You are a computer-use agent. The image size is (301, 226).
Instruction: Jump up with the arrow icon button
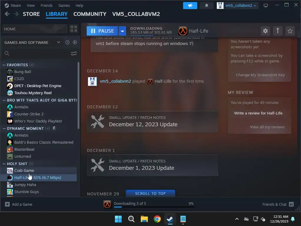(x=277, y=31)
